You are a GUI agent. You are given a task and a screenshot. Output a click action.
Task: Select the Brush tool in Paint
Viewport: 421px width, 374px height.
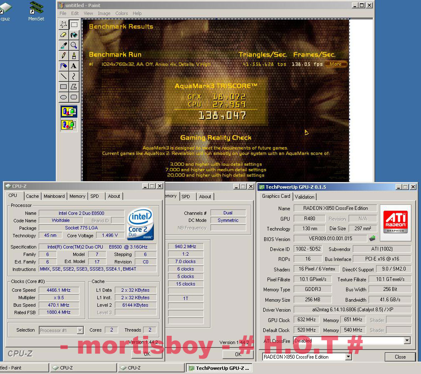(74, 56)
